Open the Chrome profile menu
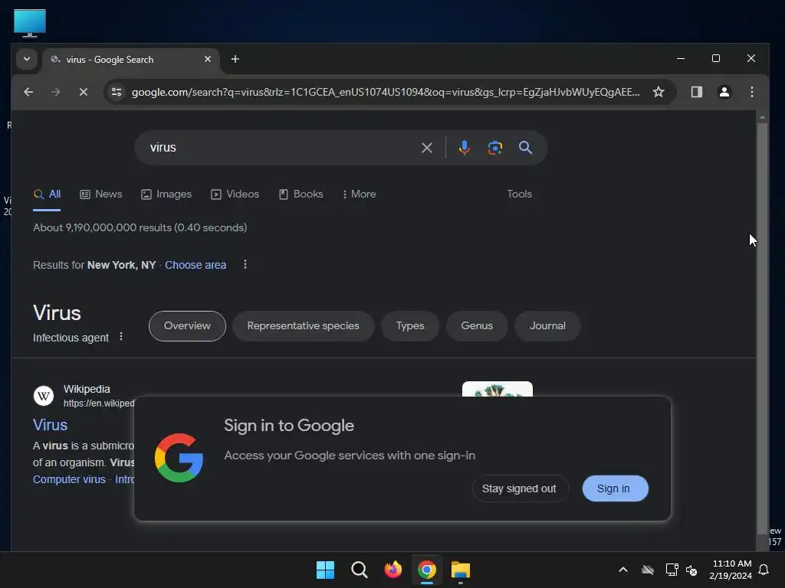 (x=724, y=92)
